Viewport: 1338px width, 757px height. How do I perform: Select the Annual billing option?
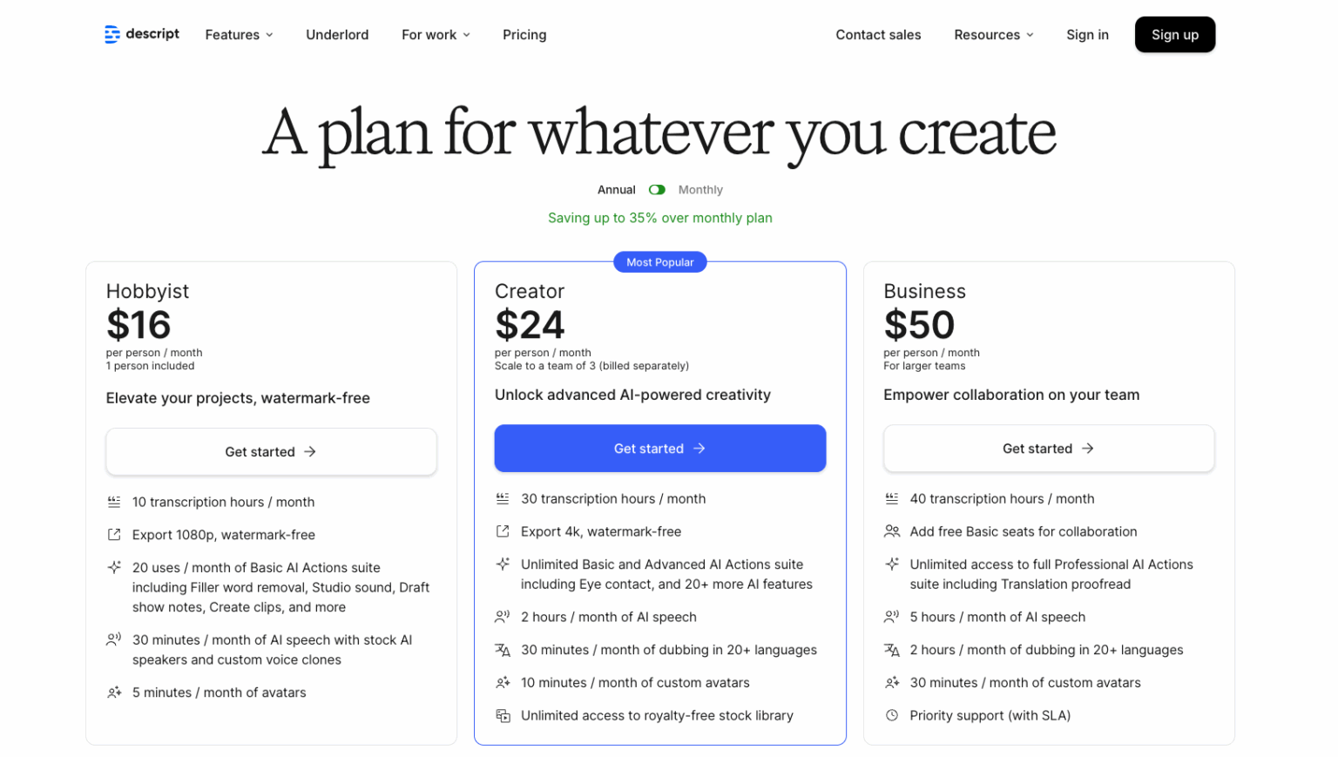click(x=616, y=190)
